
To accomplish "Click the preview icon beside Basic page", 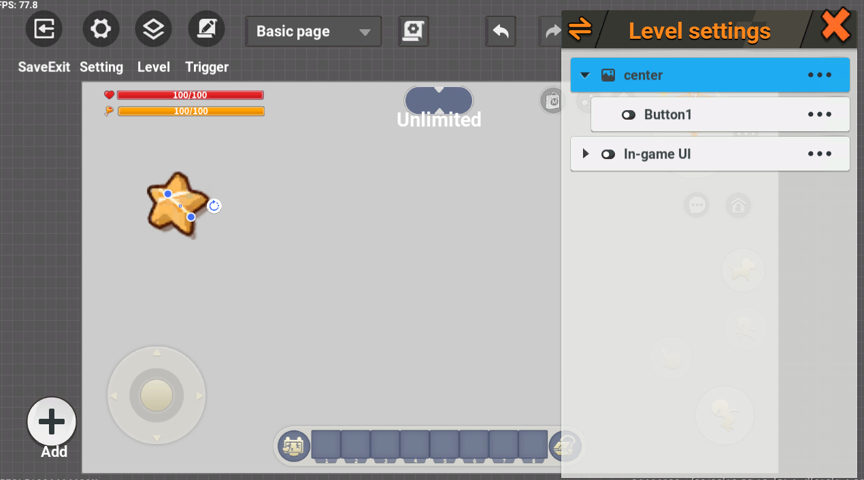I will [x=413, y=31].
